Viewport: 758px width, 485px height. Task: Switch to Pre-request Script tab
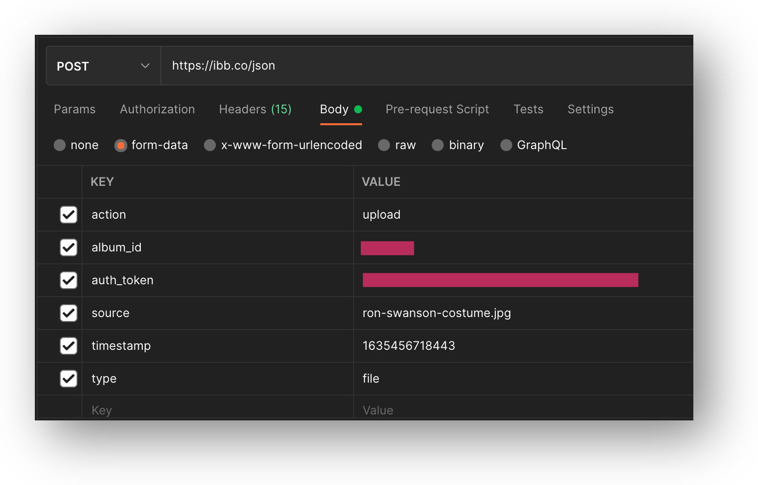(x=437, y=109)
